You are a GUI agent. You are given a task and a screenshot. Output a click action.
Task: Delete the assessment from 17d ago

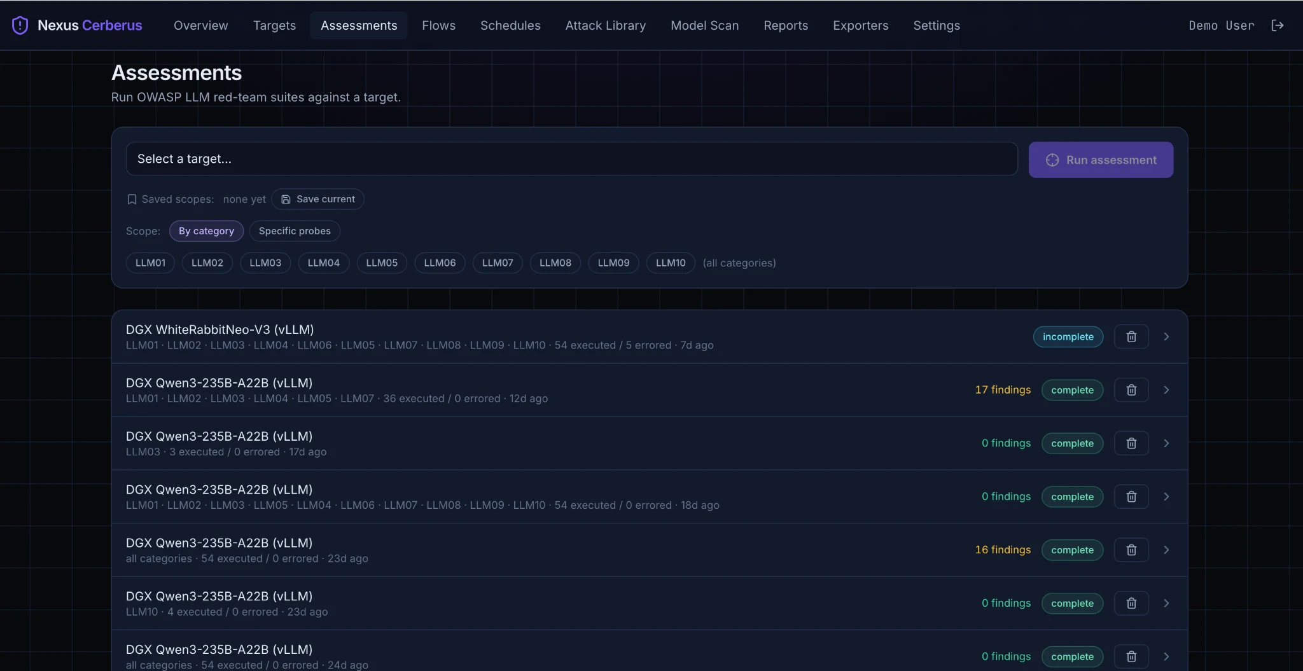(1131, 443)
